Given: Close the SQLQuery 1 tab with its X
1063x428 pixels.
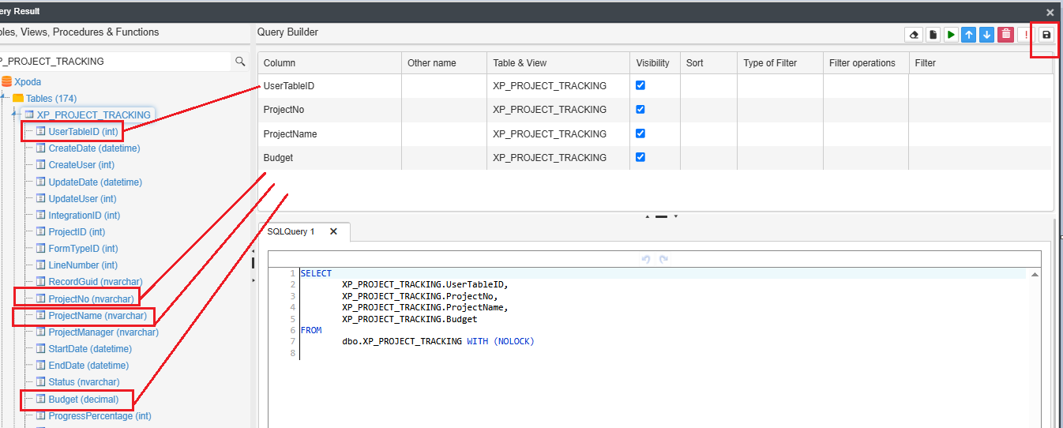Looking at the screenshot, I should [333, 231].
